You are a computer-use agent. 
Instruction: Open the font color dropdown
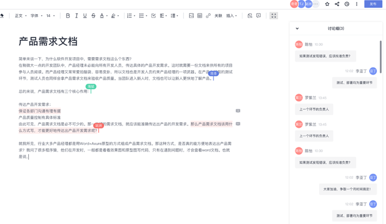[x=104, y=16]
